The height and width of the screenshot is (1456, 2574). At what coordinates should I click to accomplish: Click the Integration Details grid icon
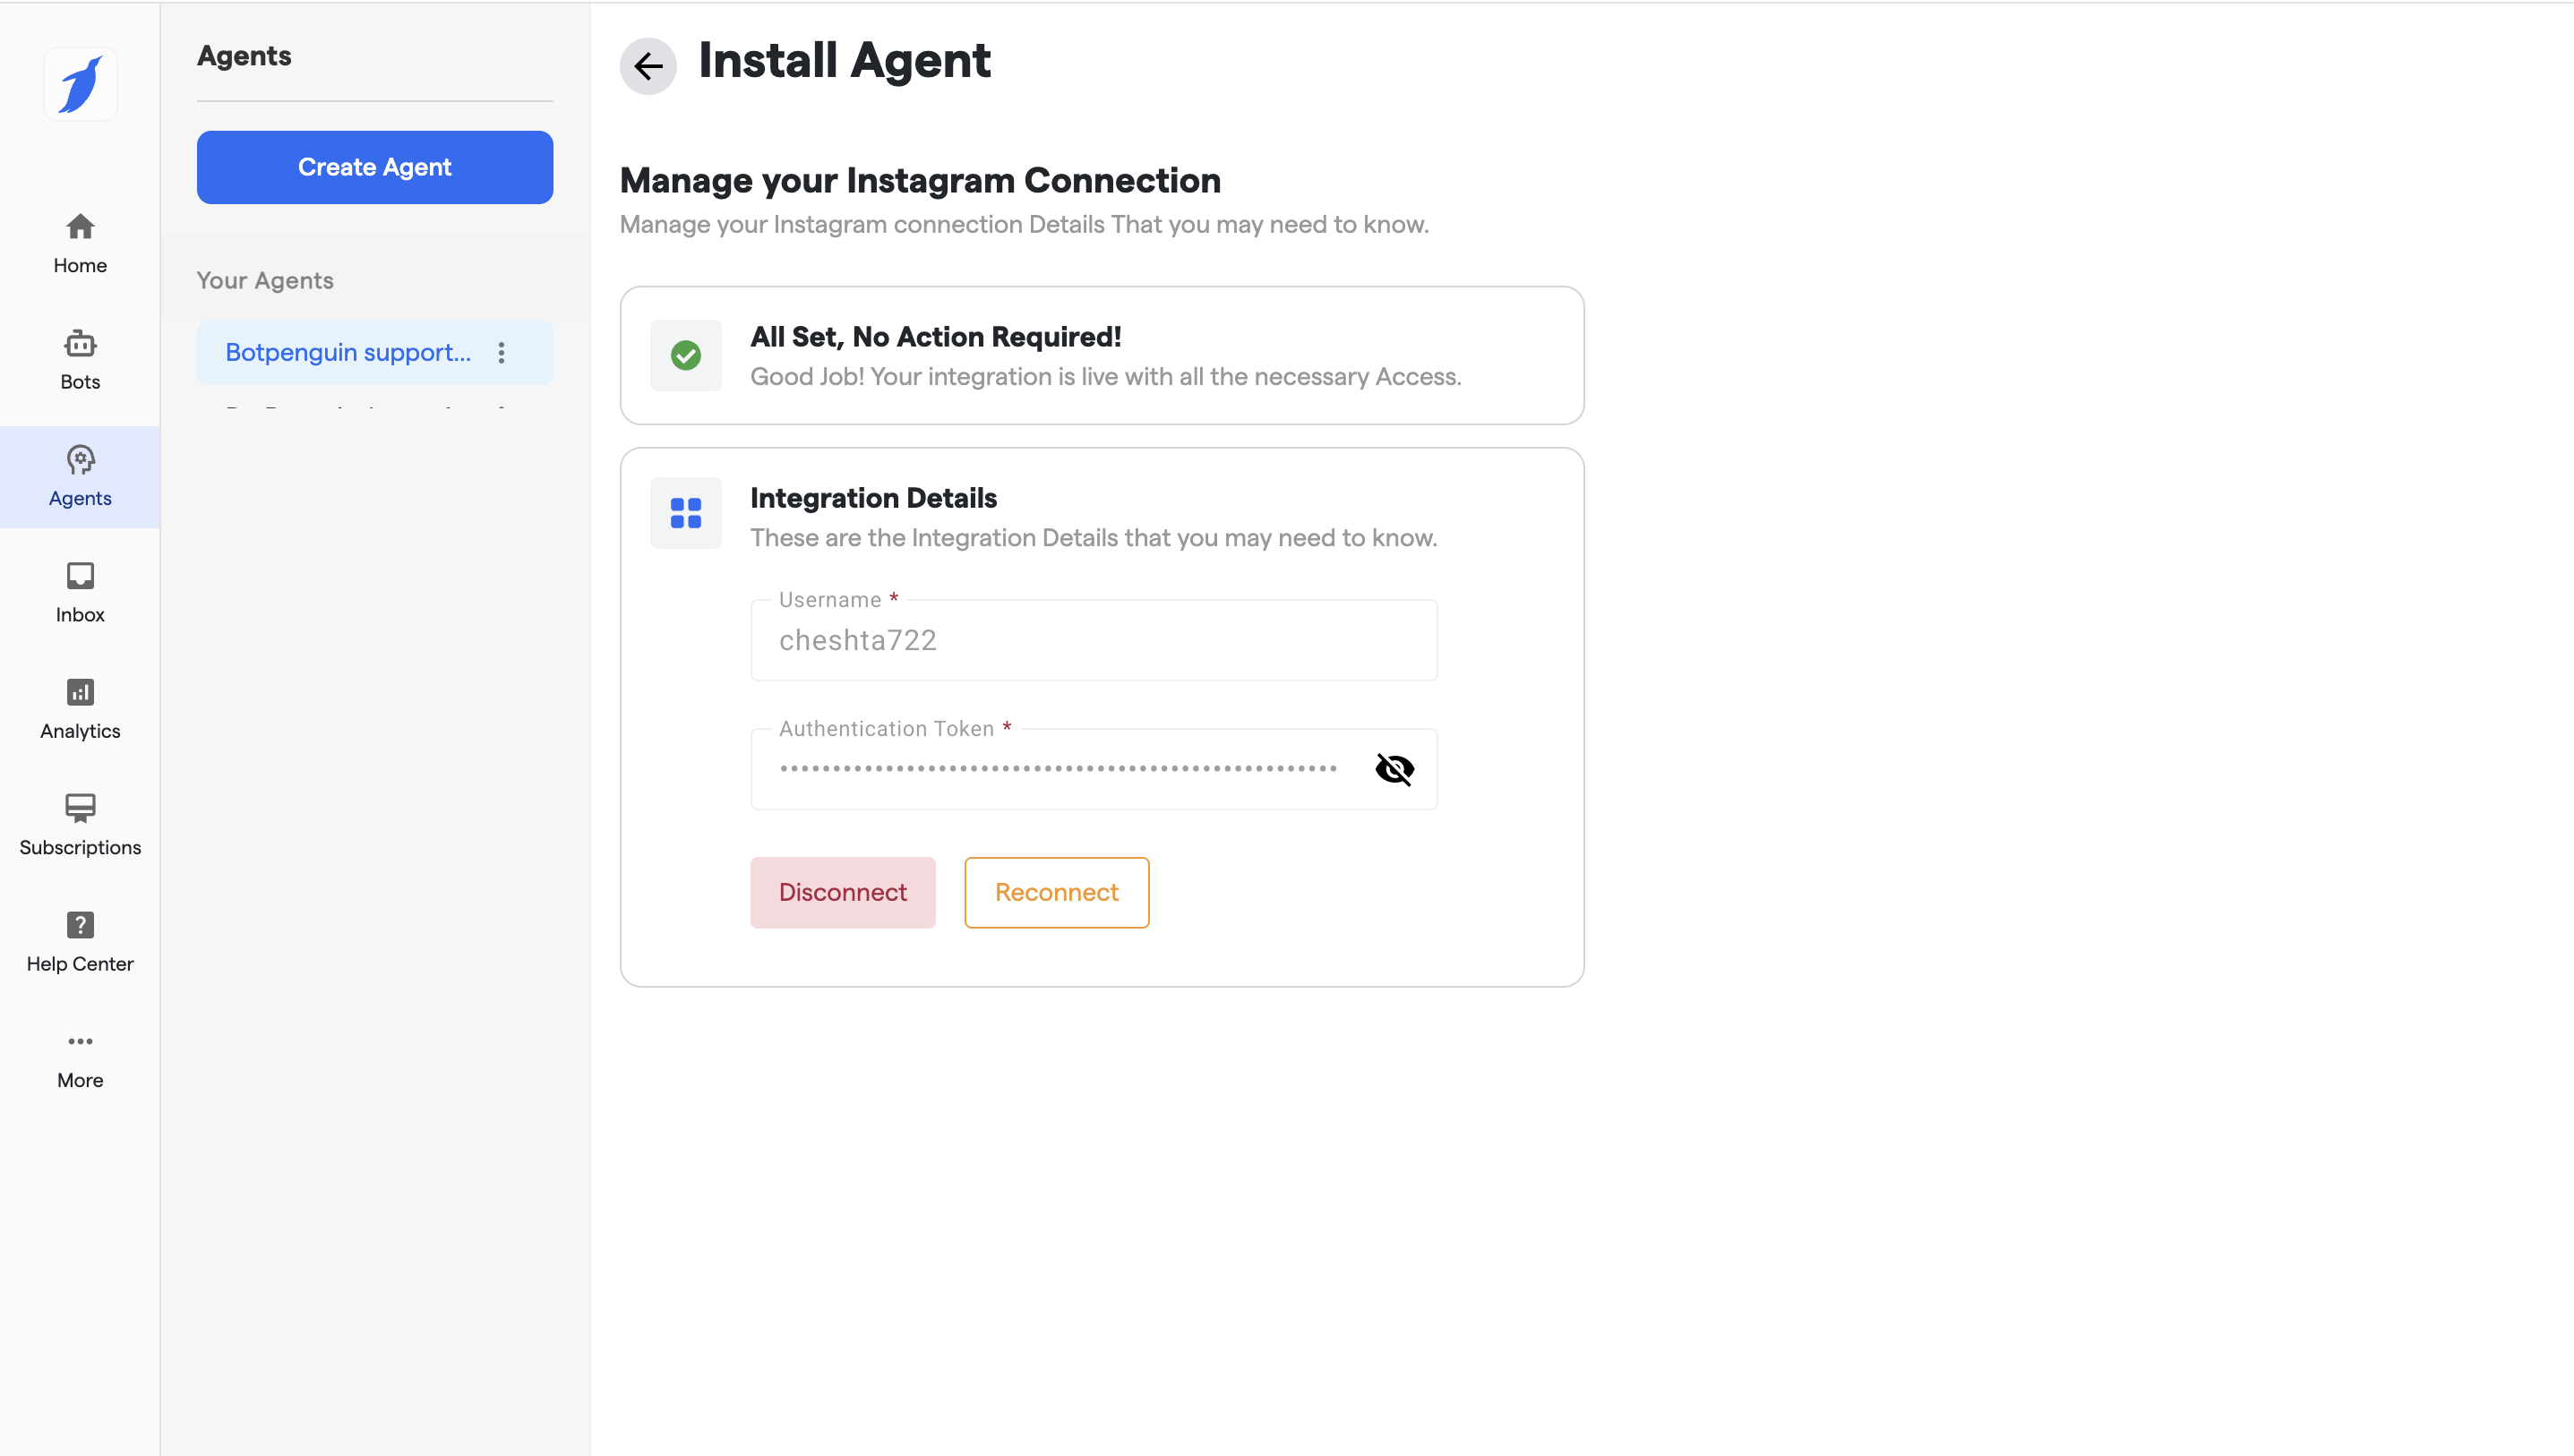pyautogui.click(x=685, y=513)
